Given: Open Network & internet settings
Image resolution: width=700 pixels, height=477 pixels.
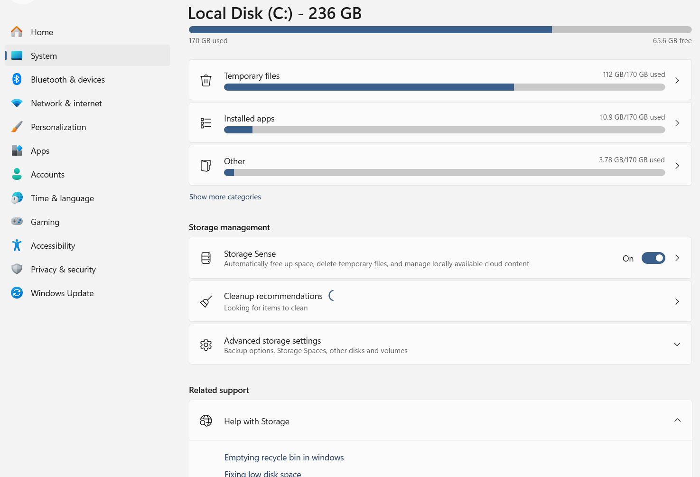Looking at the screenshot, I should (x=87, y=103).
